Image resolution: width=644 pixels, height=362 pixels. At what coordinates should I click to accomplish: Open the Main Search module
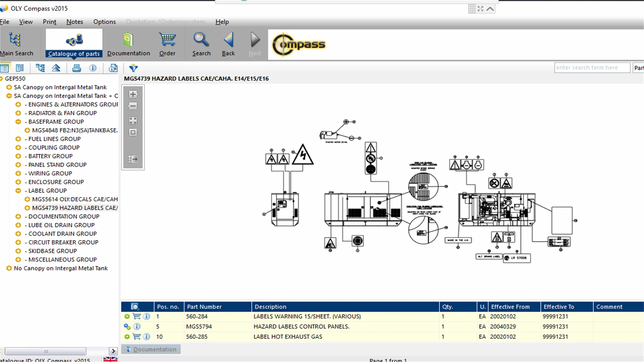(x=16, y=44)
